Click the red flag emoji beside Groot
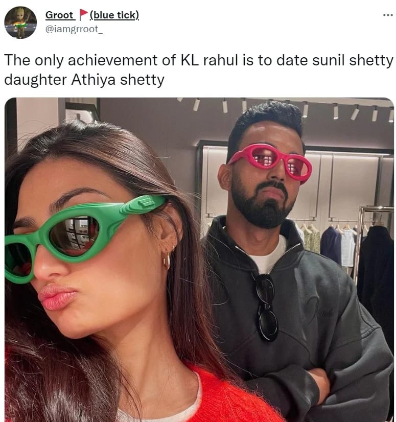The height and width of the screenshot is (422, 396). tap(83, 15)
